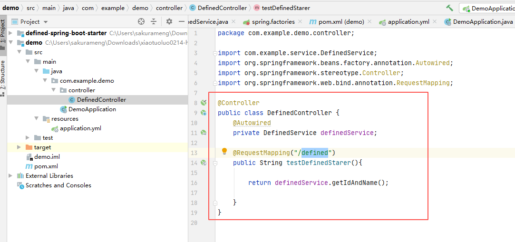
Task: Click the fold end marker at line 18
Action: click(x=215, y=203)
